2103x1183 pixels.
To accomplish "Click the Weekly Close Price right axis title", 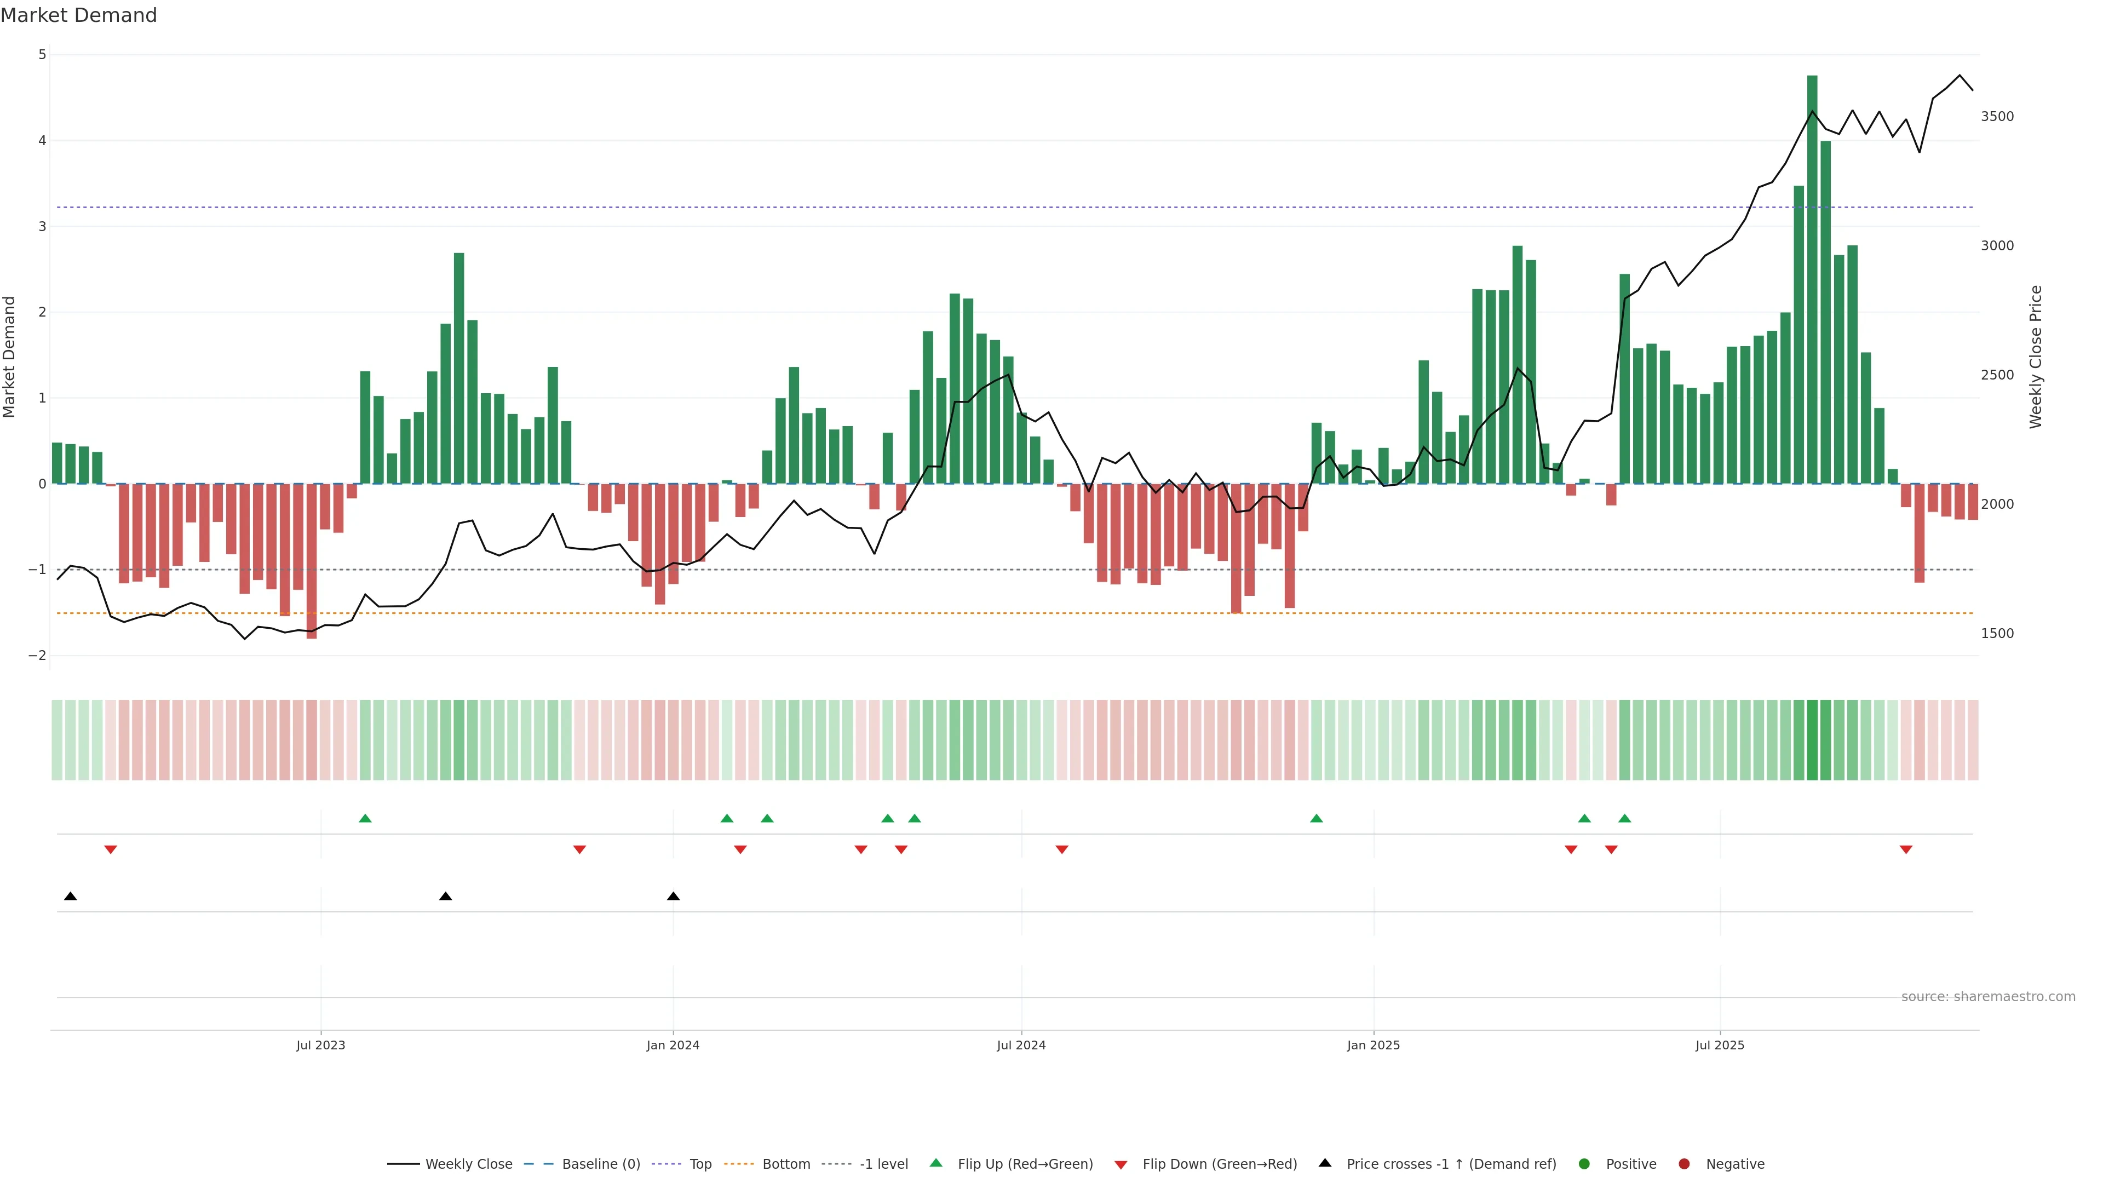I will [x=2035, y=357].
